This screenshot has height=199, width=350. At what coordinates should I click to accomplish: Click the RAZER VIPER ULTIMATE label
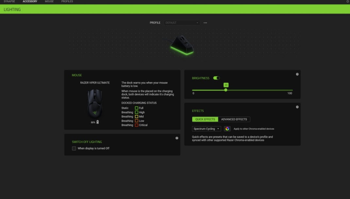[x=95, y=83]
